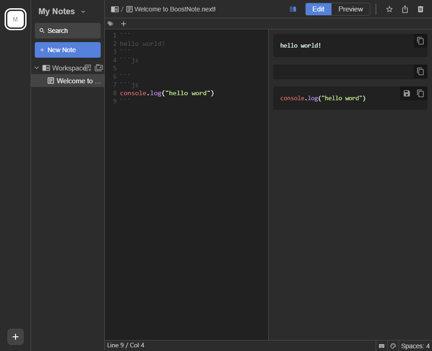Switch to Preview mode
This screenshot has width=432, height=351.
pyautogui.click(x=351, y=9)
